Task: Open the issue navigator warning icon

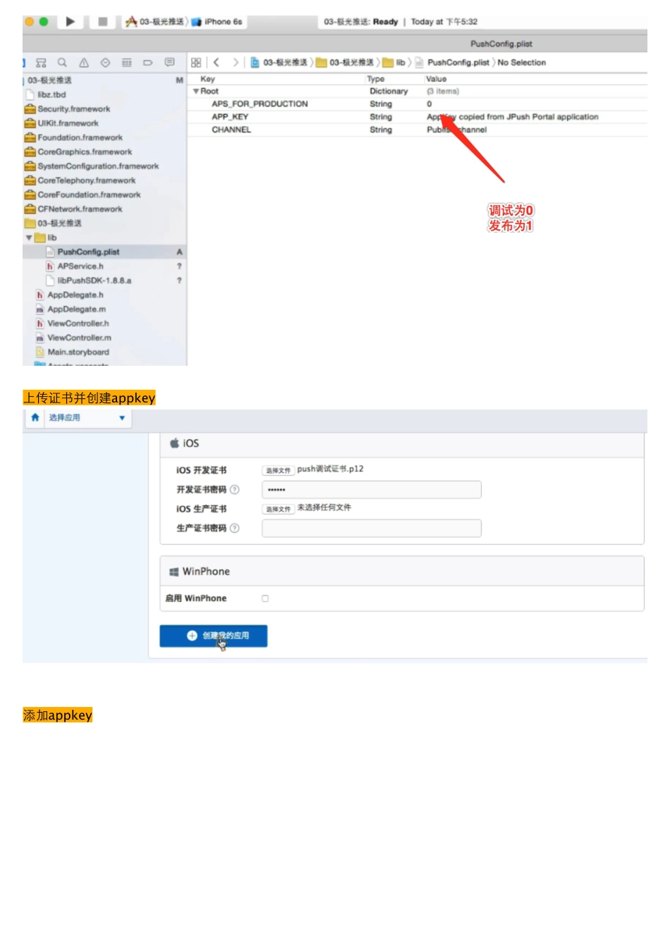Action: point(84,63)
